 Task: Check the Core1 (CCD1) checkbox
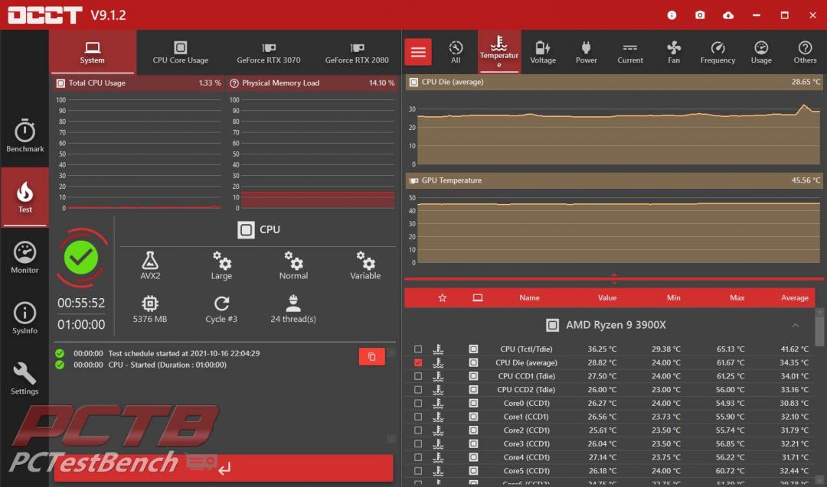418,417
